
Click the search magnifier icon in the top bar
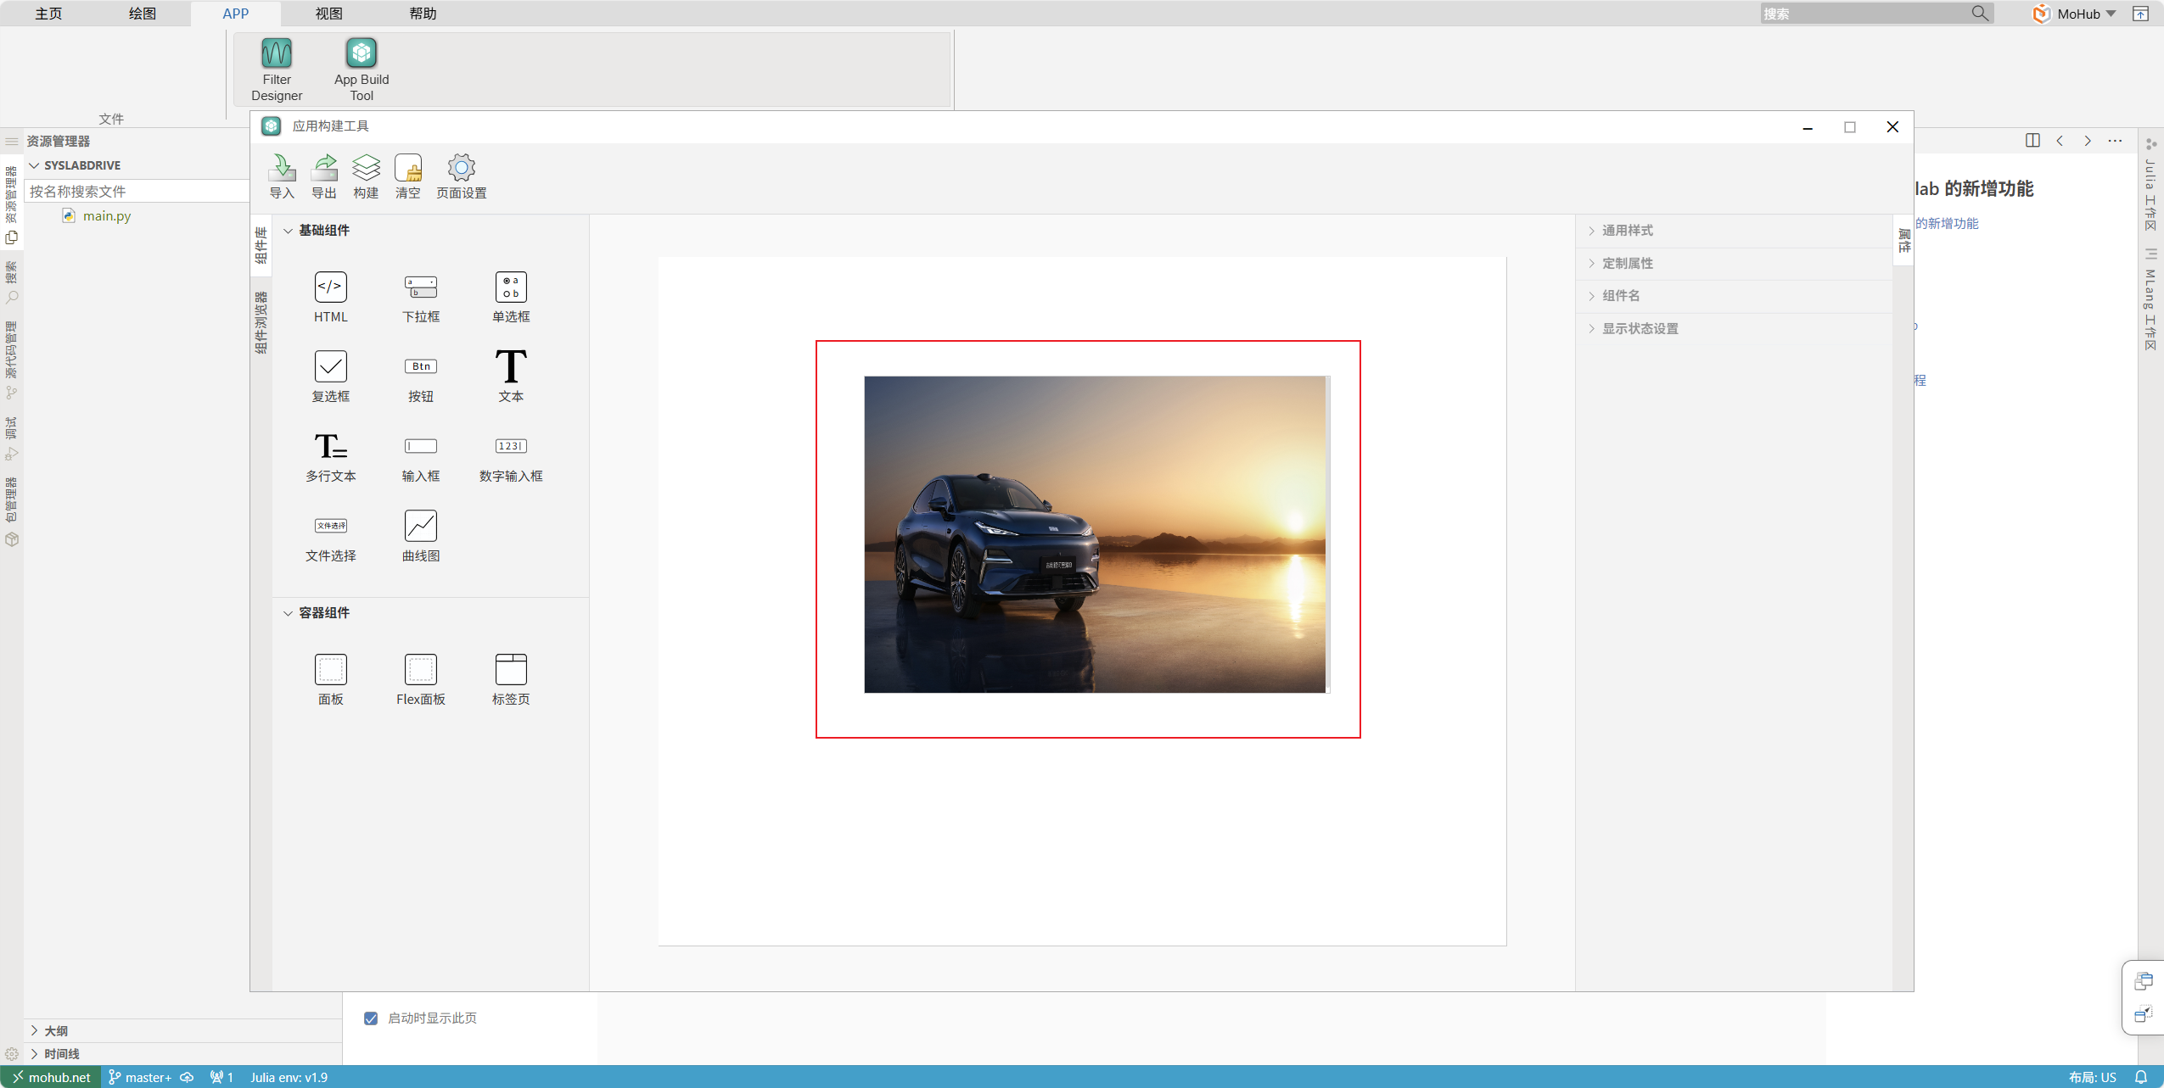1980,13
